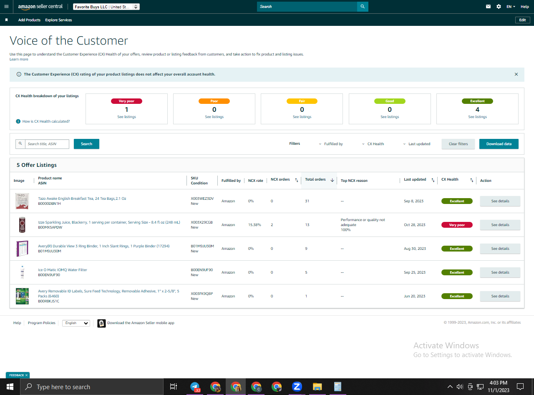The image size is (534, 395).
Task: See details for the Ice O Matic filter
Action: (500, 272)
